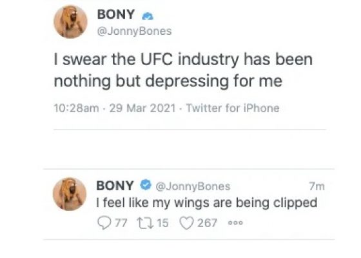The width and height of the screenshot is (361, 258).
Task: Click the reply speech bubble icon
Action: 104,223
